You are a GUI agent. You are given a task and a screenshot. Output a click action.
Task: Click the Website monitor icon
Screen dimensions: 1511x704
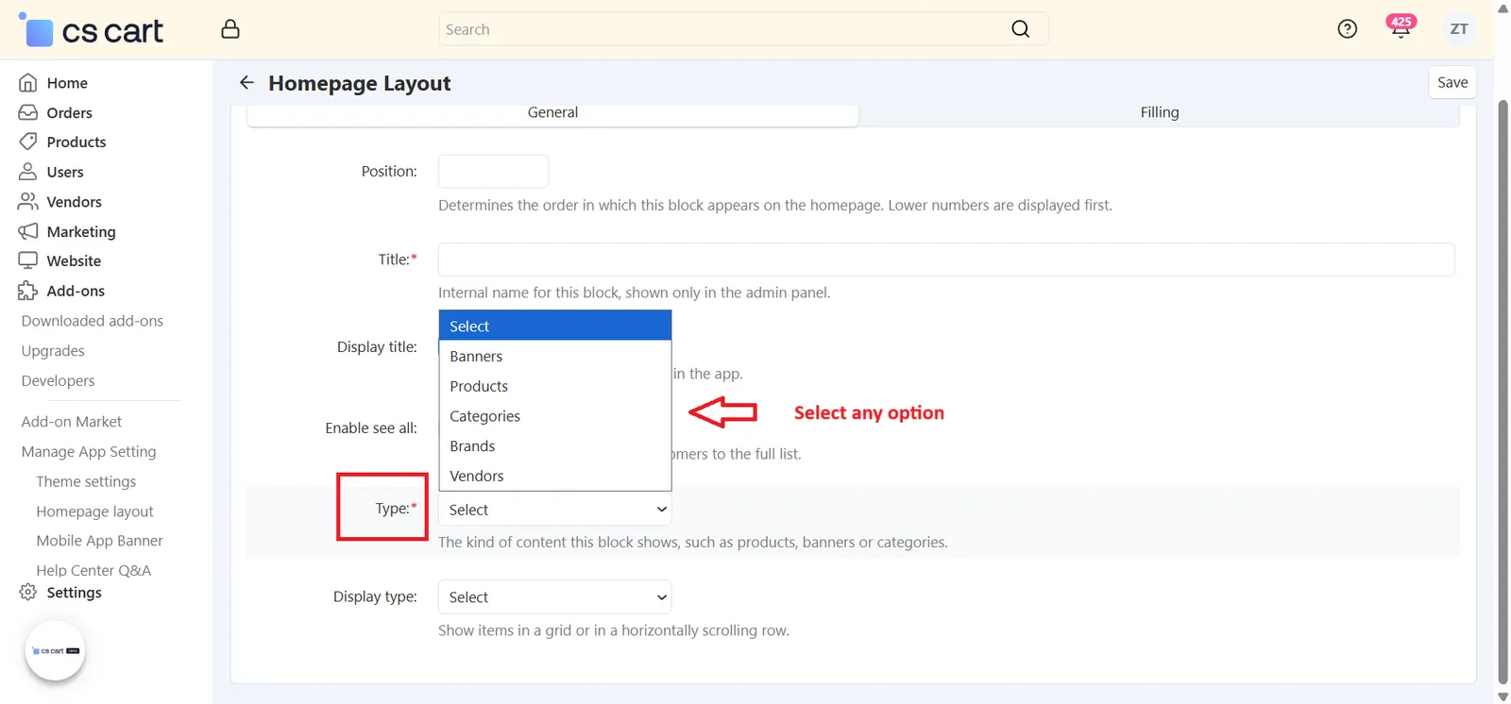click(x=28, y=260)
